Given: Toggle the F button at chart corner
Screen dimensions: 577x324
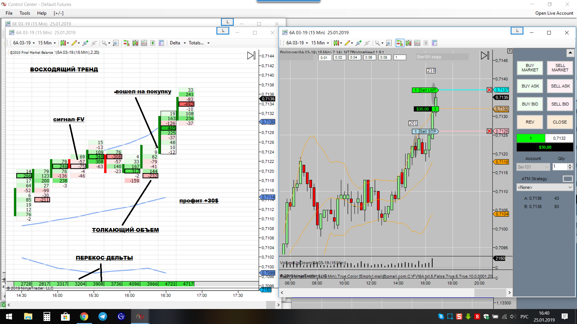Looking at the screenshot, I should pos(510,51).
